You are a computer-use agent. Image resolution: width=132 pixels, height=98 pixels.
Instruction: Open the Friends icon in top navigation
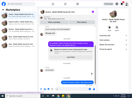(65, 4)
